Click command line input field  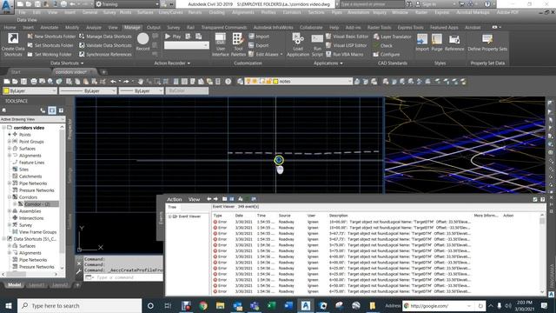[x=123, y=277]
